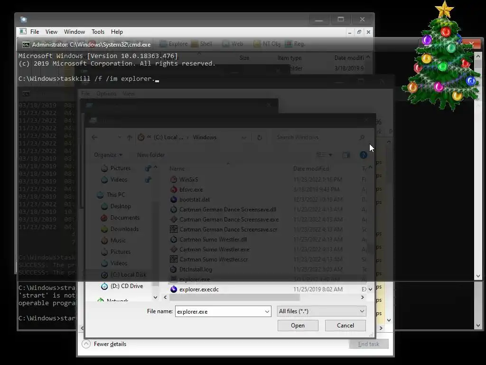Switch to the Web toolbar tab
486x365 pixels.
click(x=233, y=44)
